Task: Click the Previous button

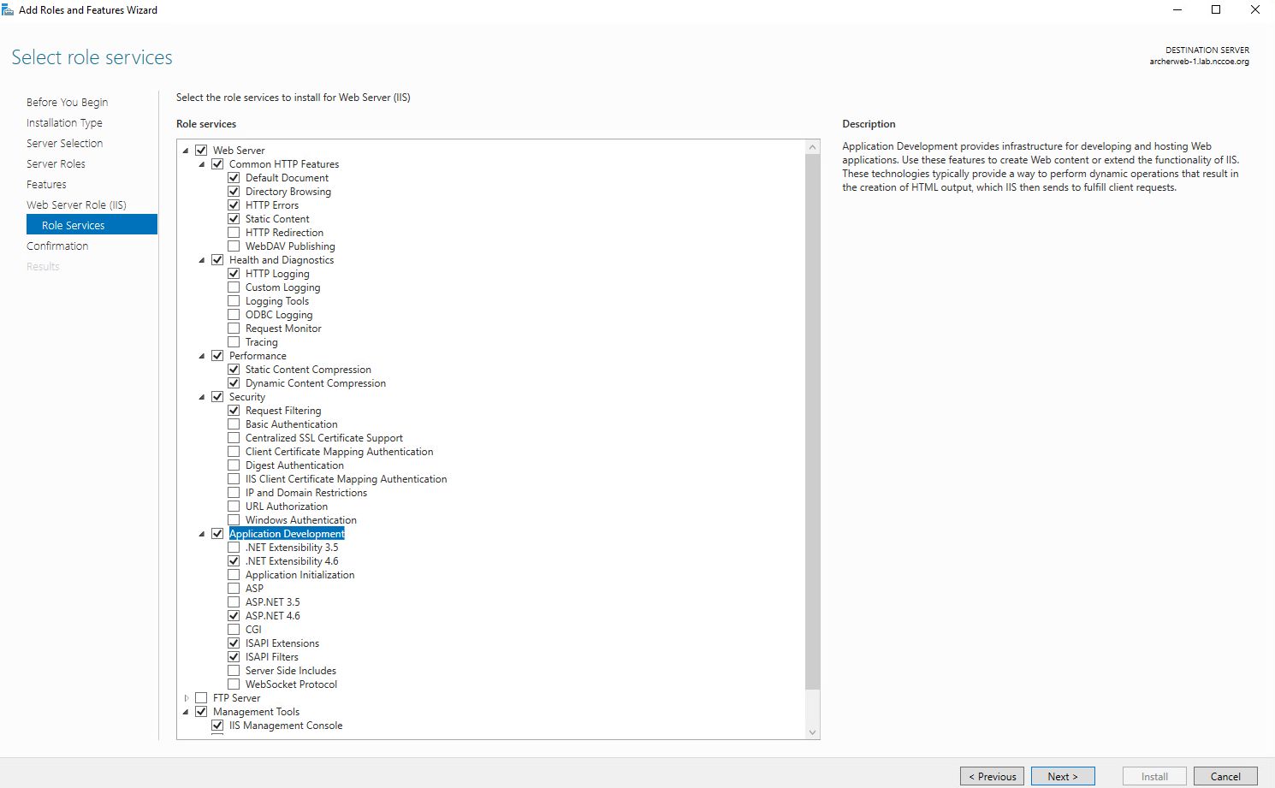Action: click(992, 776)
